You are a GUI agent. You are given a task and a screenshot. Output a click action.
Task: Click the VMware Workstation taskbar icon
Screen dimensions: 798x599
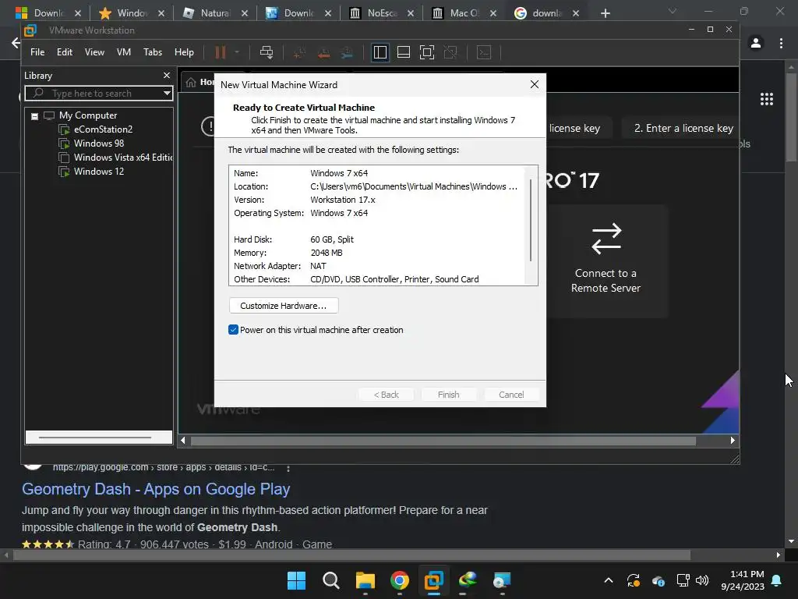click(x=433, y=580)
